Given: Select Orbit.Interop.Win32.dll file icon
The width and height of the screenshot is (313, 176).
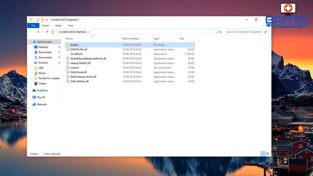Looking at the screenshot, I should pos(67,77).
